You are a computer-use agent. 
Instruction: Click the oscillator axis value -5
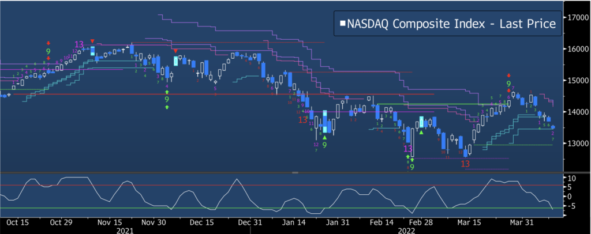(572, 206)
